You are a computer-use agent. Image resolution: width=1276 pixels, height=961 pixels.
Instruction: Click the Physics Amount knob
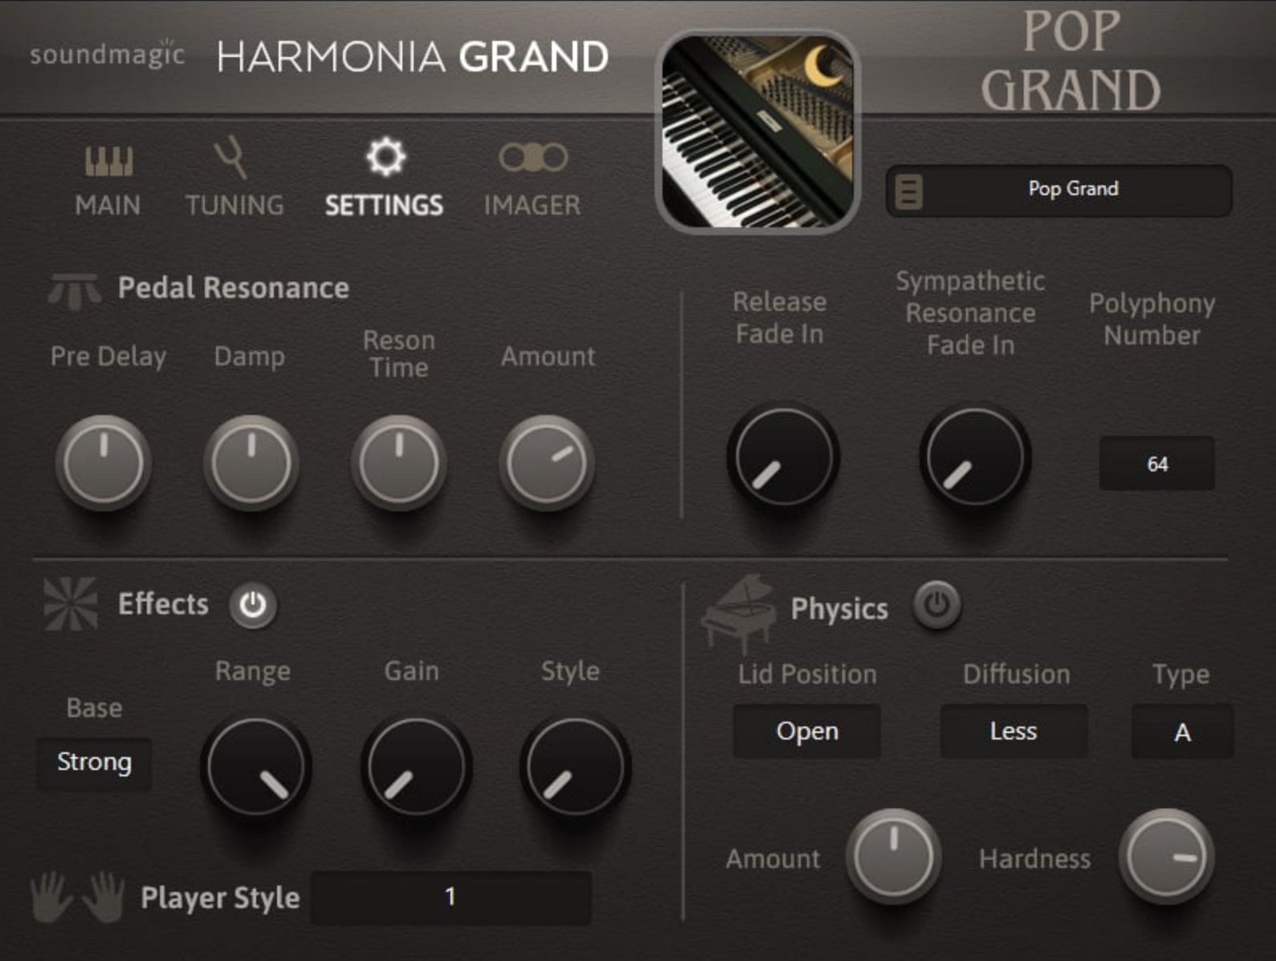pos(893,857)
